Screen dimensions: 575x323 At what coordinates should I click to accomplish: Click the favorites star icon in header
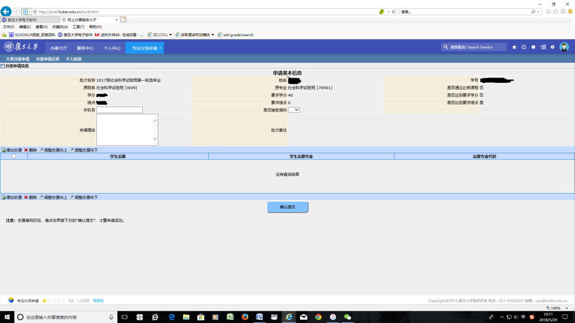(x=514, y=47)
